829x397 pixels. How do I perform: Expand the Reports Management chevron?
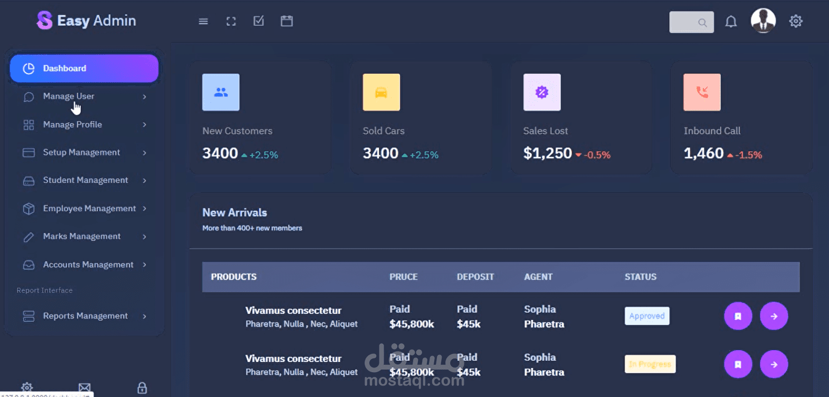pyautogui.click(x=144, y=316)
